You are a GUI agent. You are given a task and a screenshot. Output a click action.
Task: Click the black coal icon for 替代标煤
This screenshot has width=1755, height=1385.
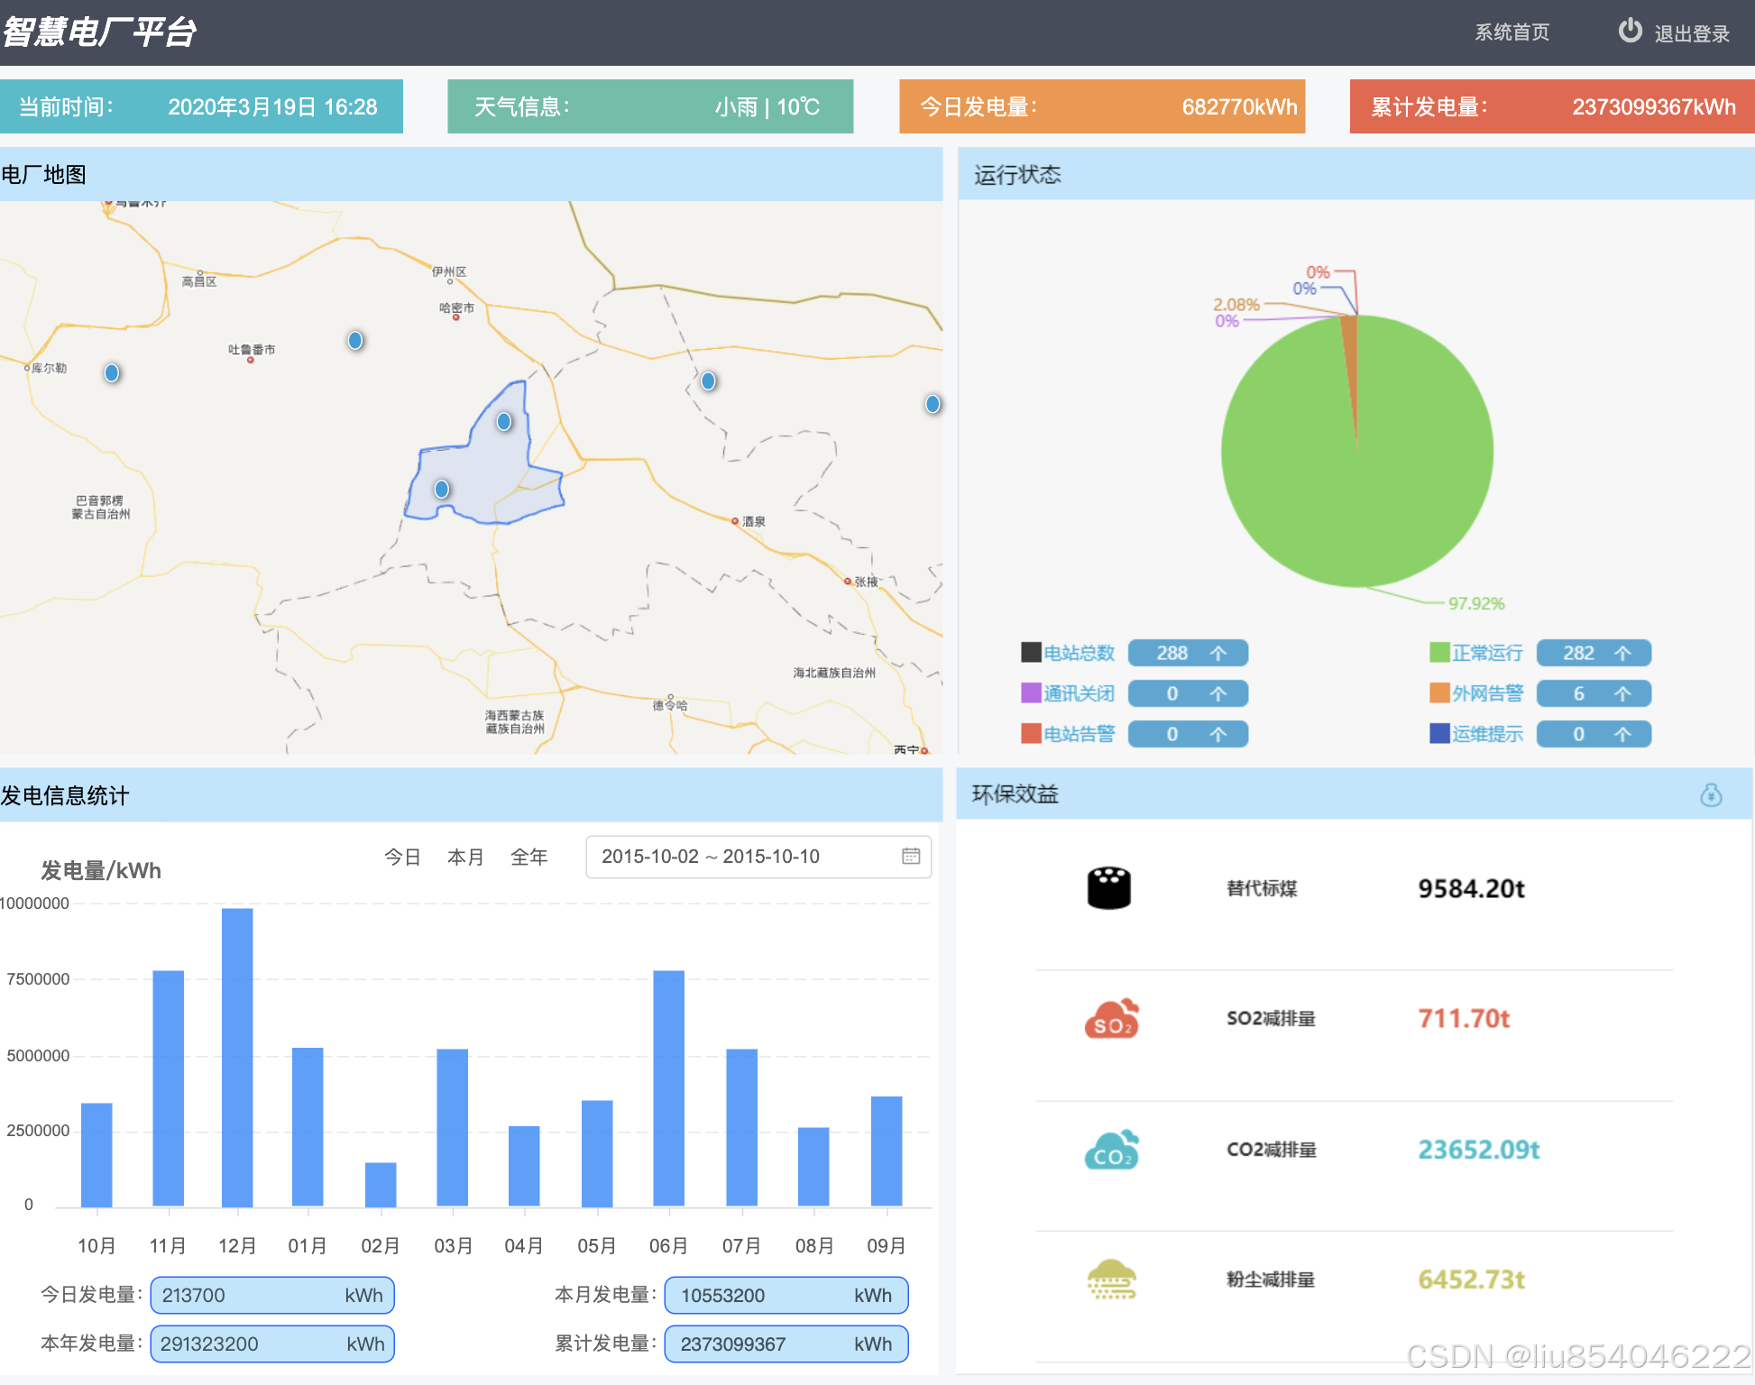(x=1108, y=888)
